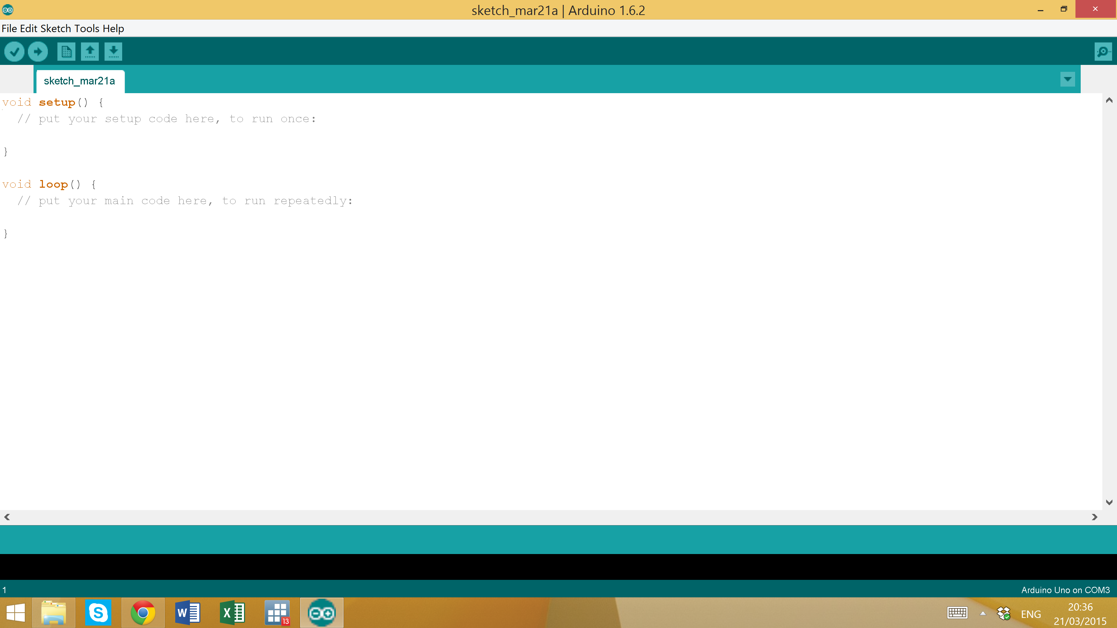Viewport: 1117px width, 628px height.
Task: Open the File menu
Action: 9,29
